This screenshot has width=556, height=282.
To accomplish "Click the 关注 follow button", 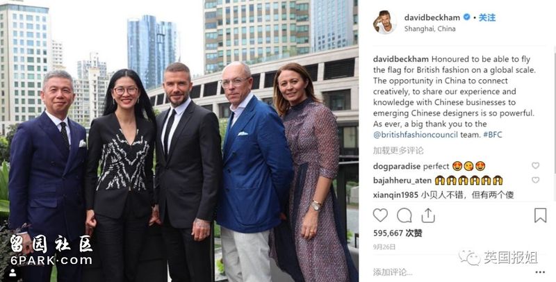I will (487, 17).
